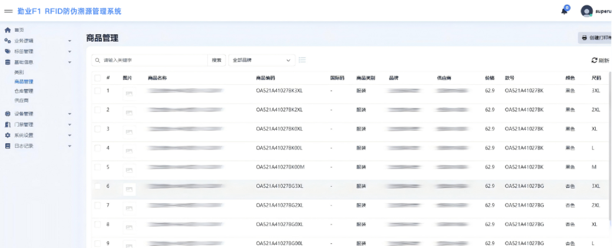
Task: Click the superuser avatar icon
Action: (x=586, y=11)
